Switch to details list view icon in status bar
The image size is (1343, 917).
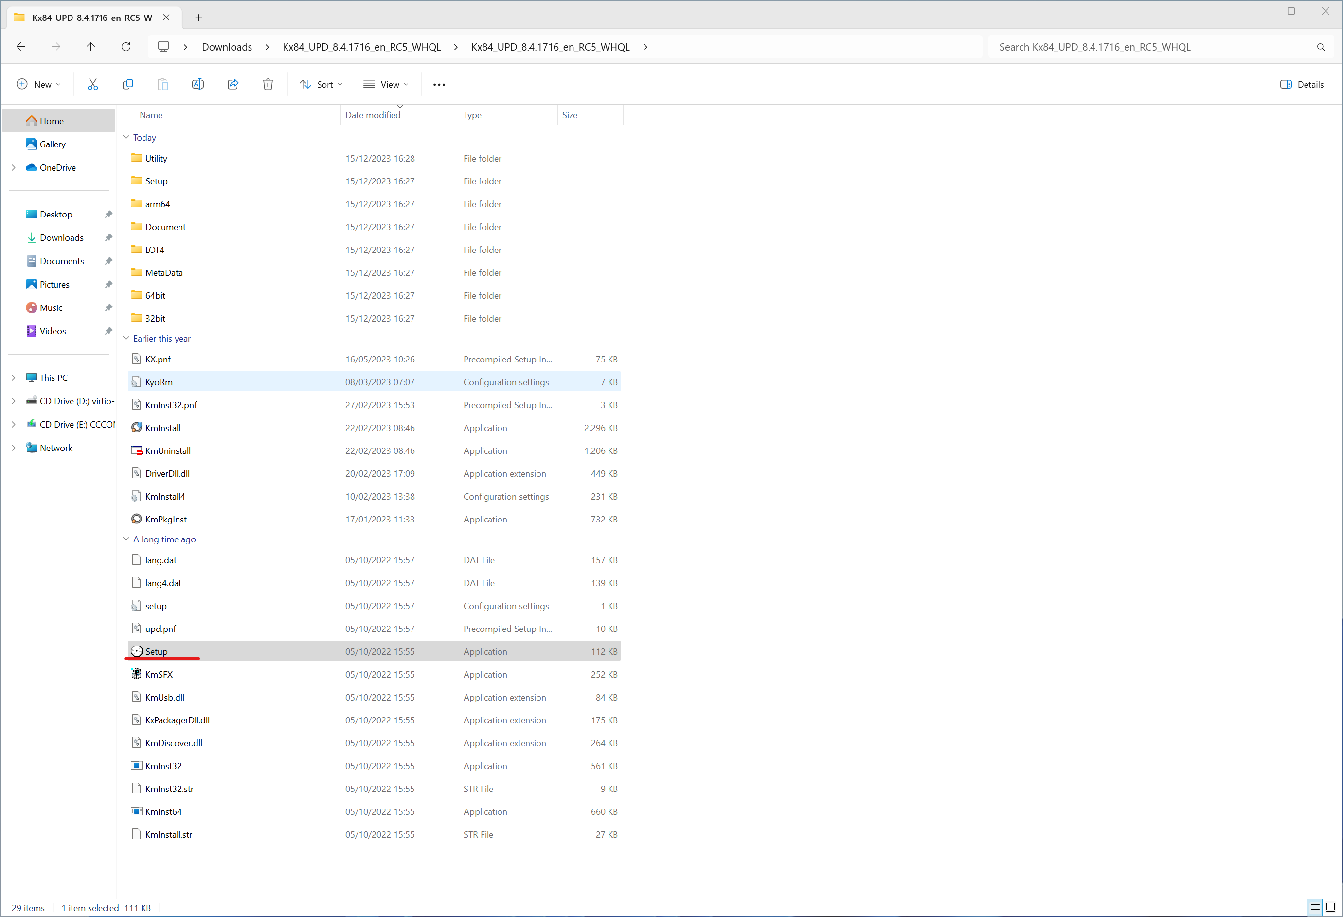point(1315,907)
